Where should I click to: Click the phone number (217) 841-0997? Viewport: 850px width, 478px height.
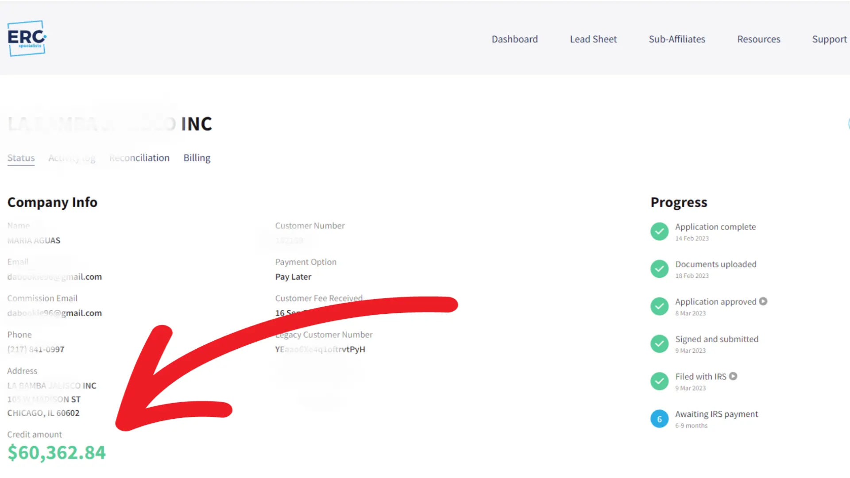coord(36,349)
